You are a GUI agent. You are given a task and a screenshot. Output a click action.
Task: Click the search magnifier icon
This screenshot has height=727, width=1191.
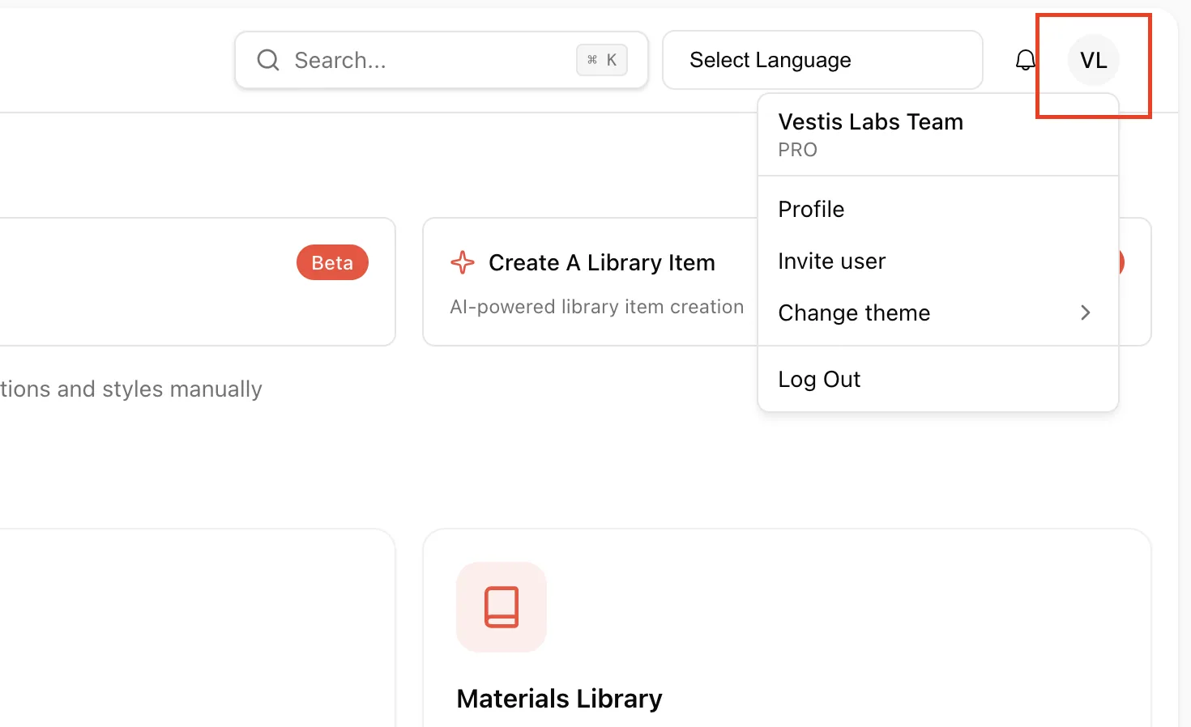(x=267, y=60)
